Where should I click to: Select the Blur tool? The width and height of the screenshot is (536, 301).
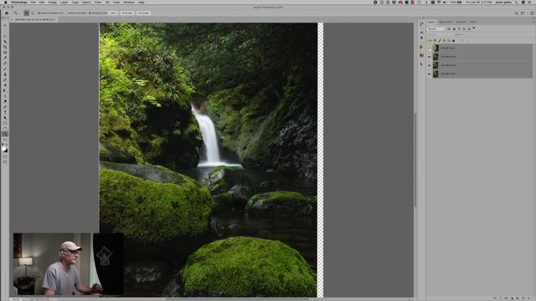(5, 96)
